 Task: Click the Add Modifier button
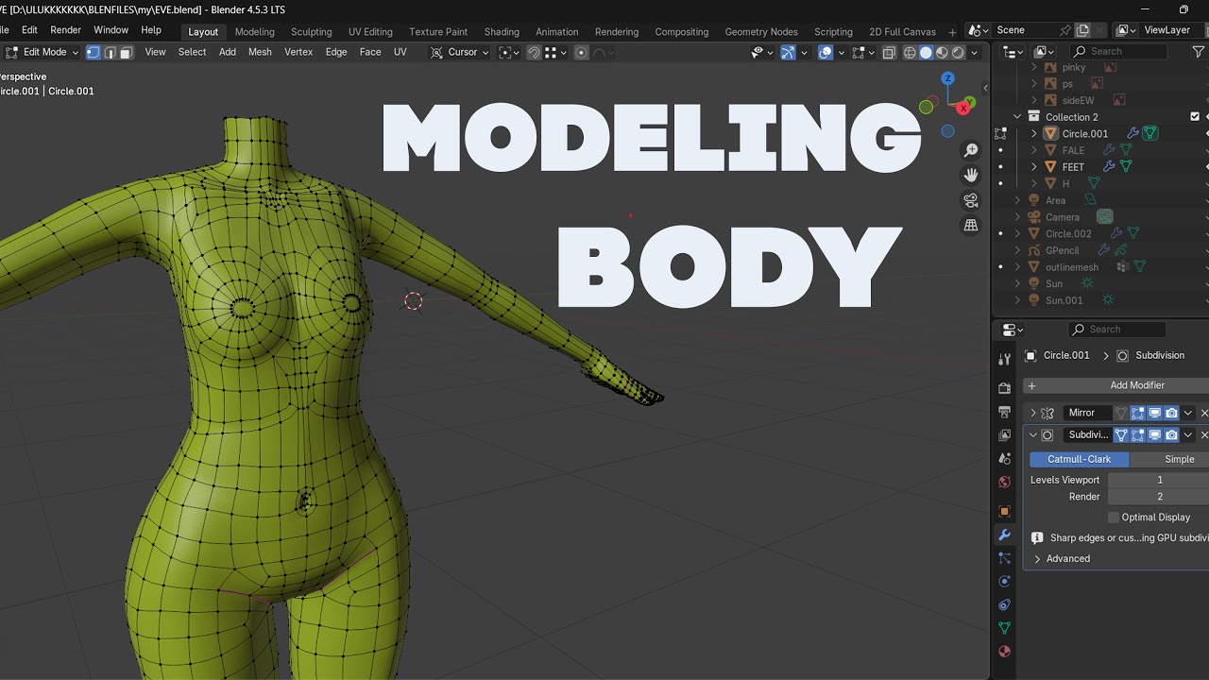[1116, 385]
